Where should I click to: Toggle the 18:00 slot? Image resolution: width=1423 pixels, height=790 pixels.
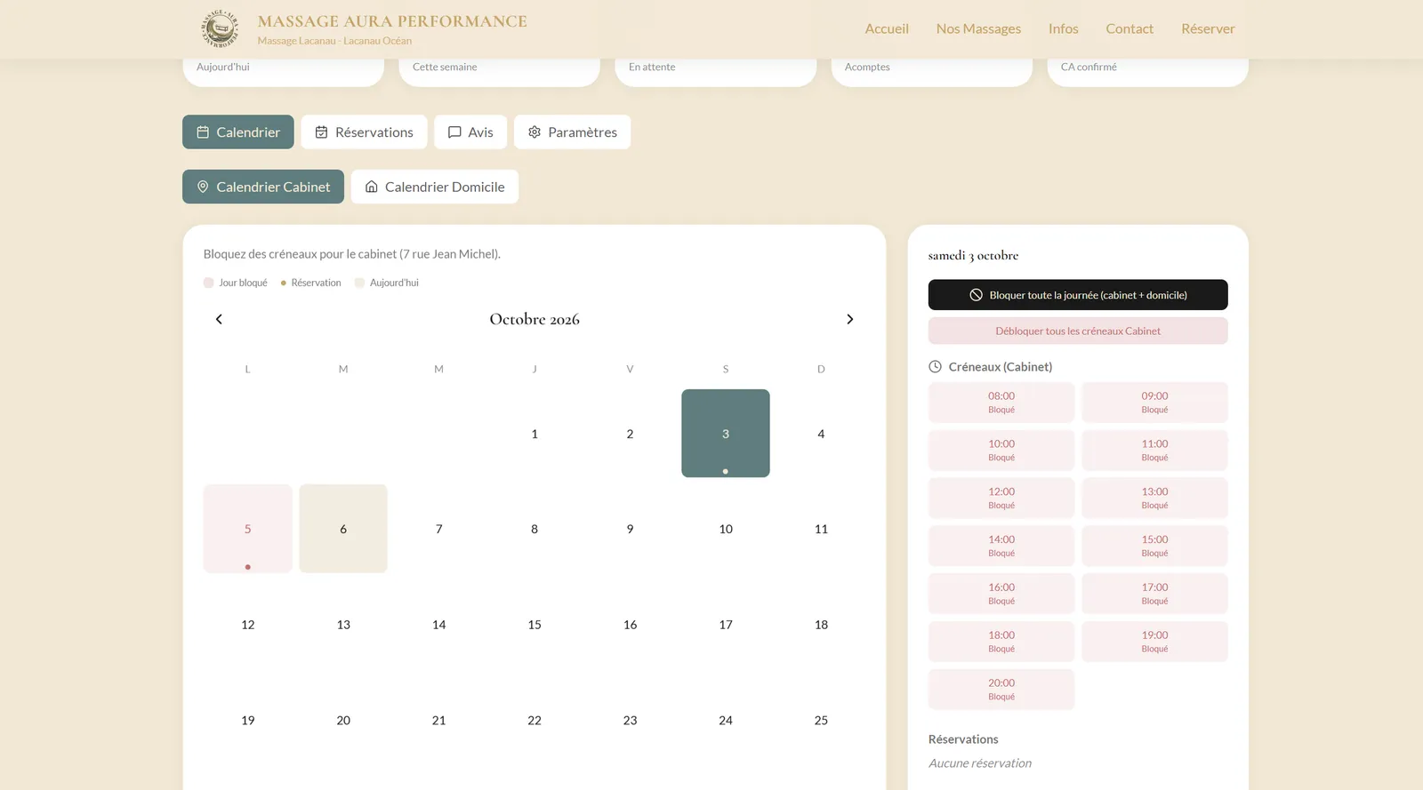[1001, 642]
